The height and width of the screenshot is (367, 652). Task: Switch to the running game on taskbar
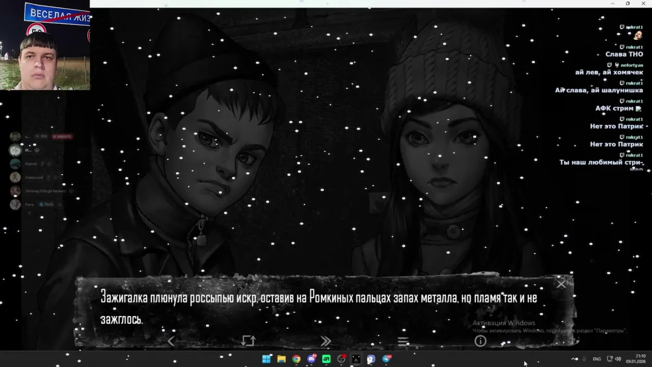point(356,359)
